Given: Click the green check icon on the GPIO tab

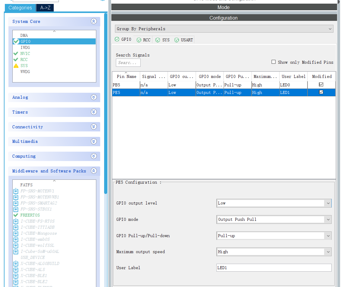Looking at the screenshot, I should [117, 39].
